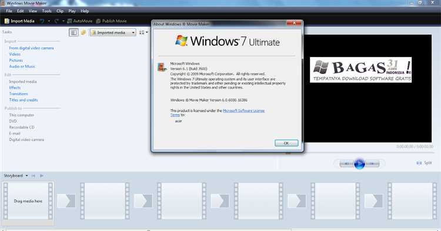Publish to DVD
Screen dimensions: 441x231
pyautogui.click(x=13, y=121)
